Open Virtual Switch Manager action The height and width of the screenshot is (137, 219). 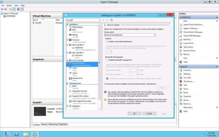click(x=193, y=32)
